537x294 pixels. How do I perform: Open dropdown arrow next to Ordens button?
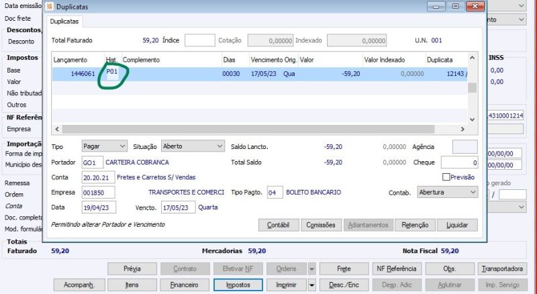coord(311,268)
